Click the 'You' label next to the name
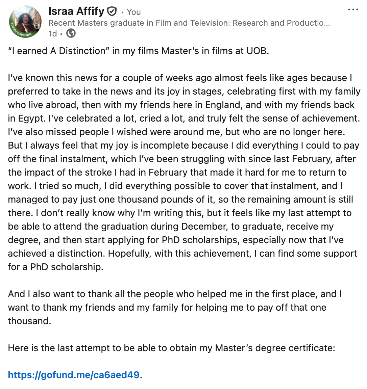 134,12
